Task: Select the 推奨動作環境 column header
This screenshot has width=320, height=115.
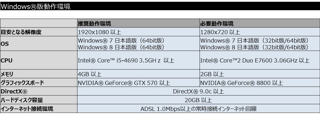Action: 138,23
